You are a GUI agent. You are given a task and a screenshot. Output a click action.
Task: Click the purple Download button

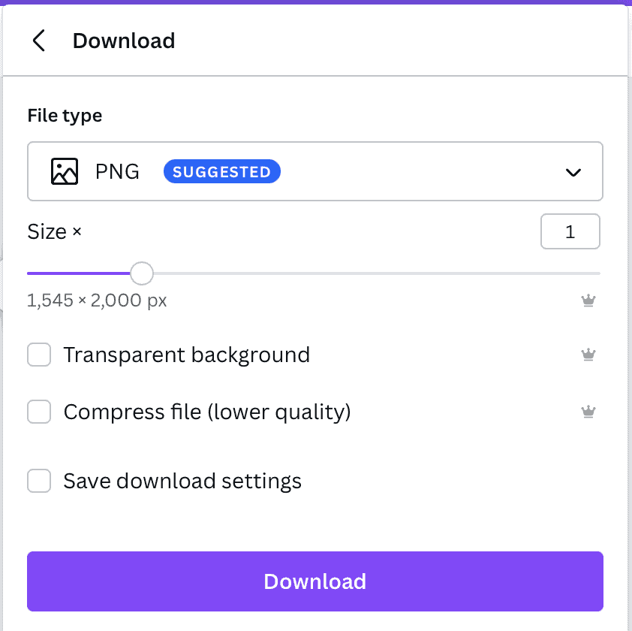tap(315, 581)
